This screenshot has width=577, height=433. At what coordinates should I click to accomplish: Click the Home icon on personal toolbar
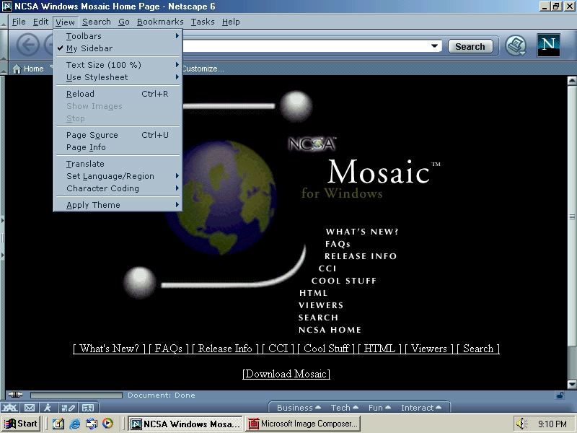(28, 69)
